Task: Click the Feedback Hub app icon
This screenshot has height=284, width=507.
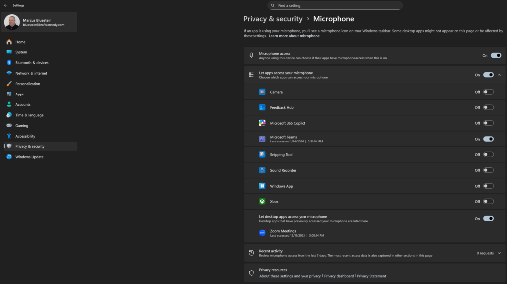Action: pos(262,107)
